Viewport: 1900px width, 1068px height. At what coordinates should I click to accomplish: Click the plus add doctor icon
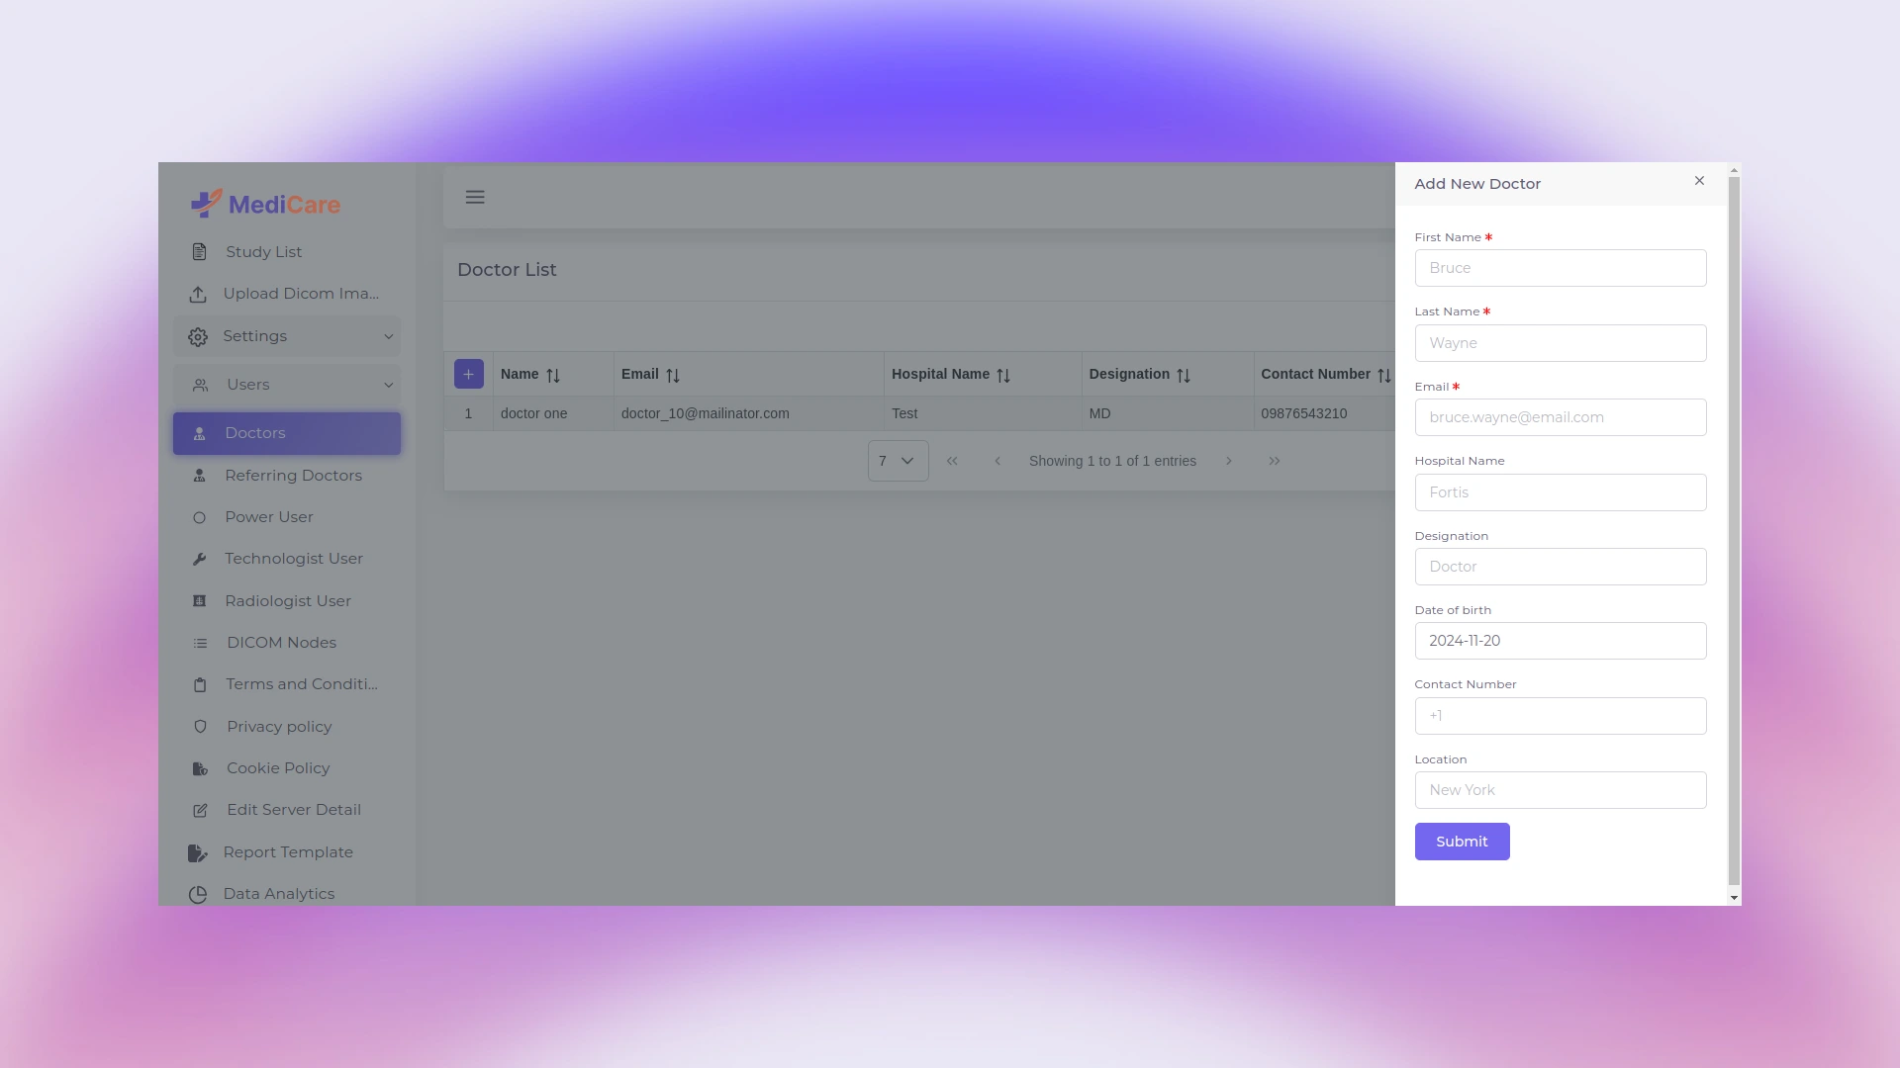click(x=468, y=374)
